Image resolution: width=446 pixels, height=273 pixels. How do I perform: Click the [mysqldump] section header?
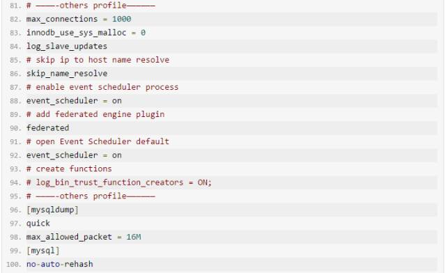[52, 210]
